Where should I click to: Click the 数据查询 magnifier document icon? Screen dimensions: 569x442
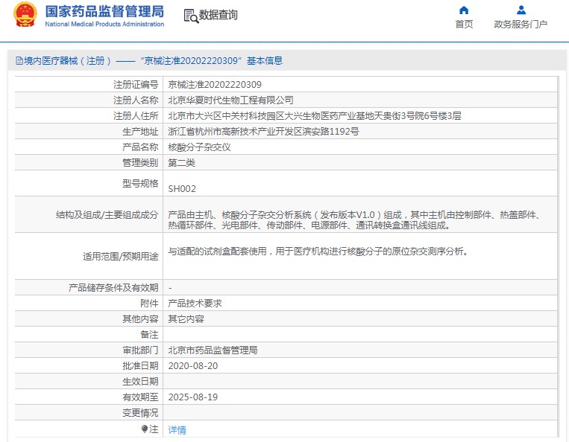[190, 15]
